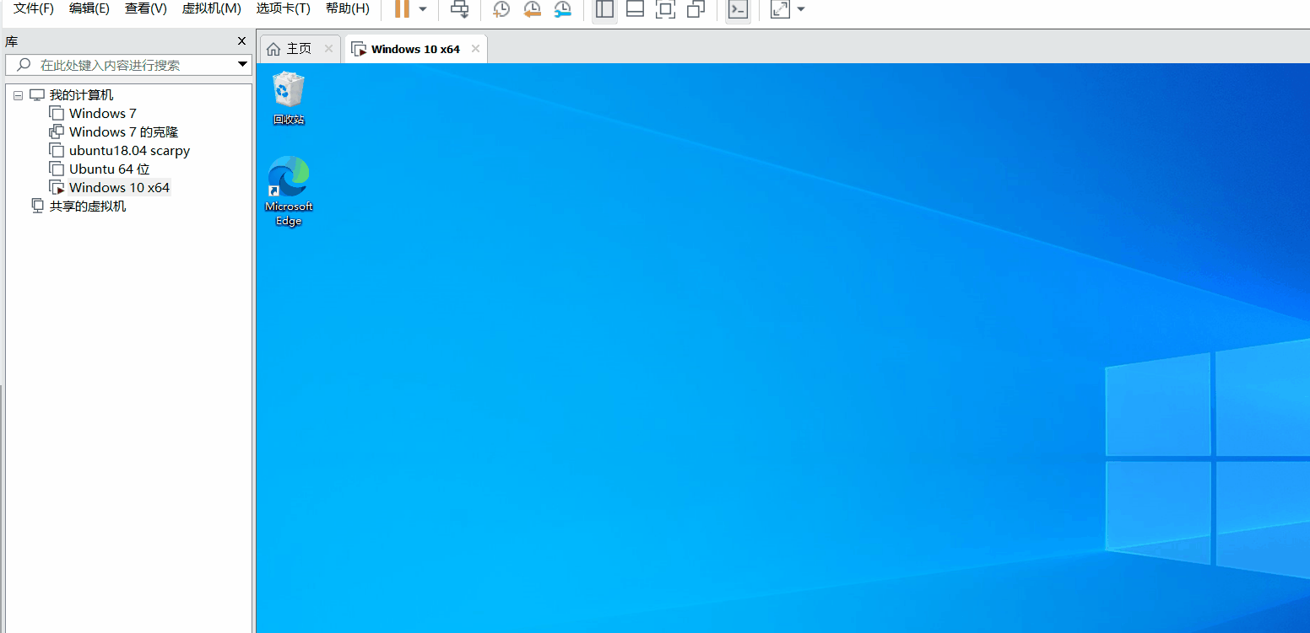The height and width of the screenshot is (633, 1310).
Task: Revert the virtual machine to its snapshot
Action: click(x=532, y=9)
